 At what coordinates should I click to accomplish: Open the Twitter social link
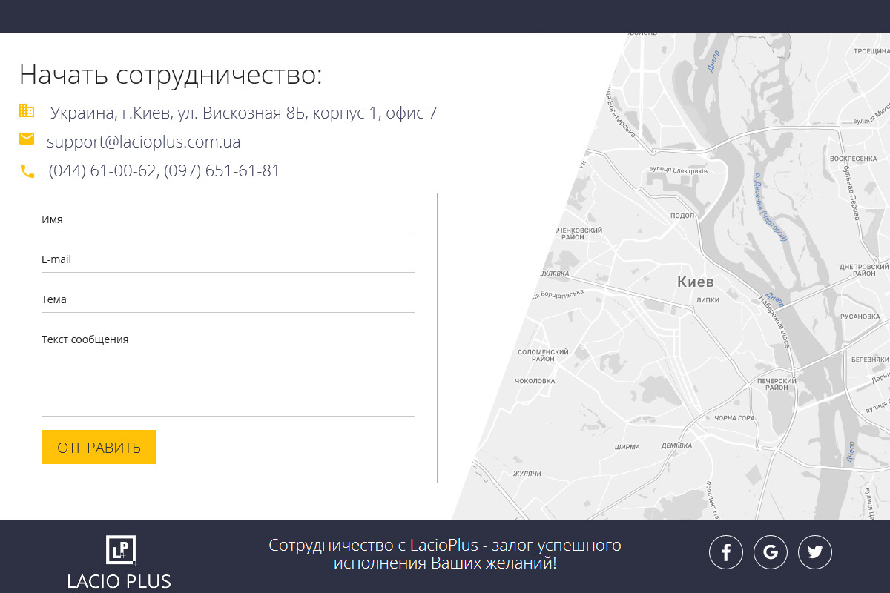point(815,552)
